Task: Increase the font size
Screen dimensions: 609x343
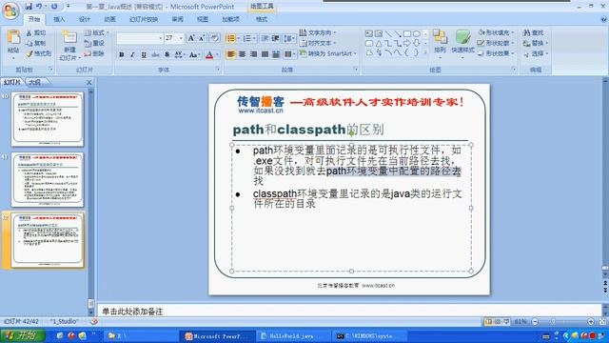Action: tap(191, 38)
